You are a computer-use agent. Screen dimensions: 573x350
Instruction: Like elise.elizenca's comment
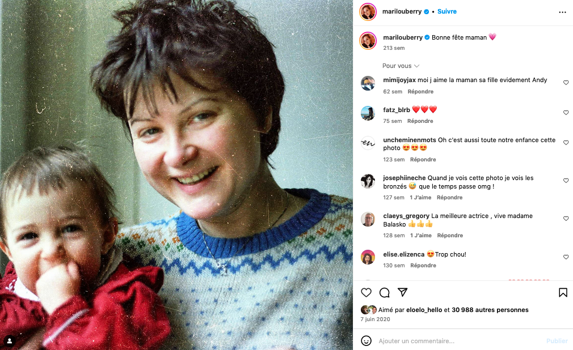pyautogui.click(x=566, y=257)
